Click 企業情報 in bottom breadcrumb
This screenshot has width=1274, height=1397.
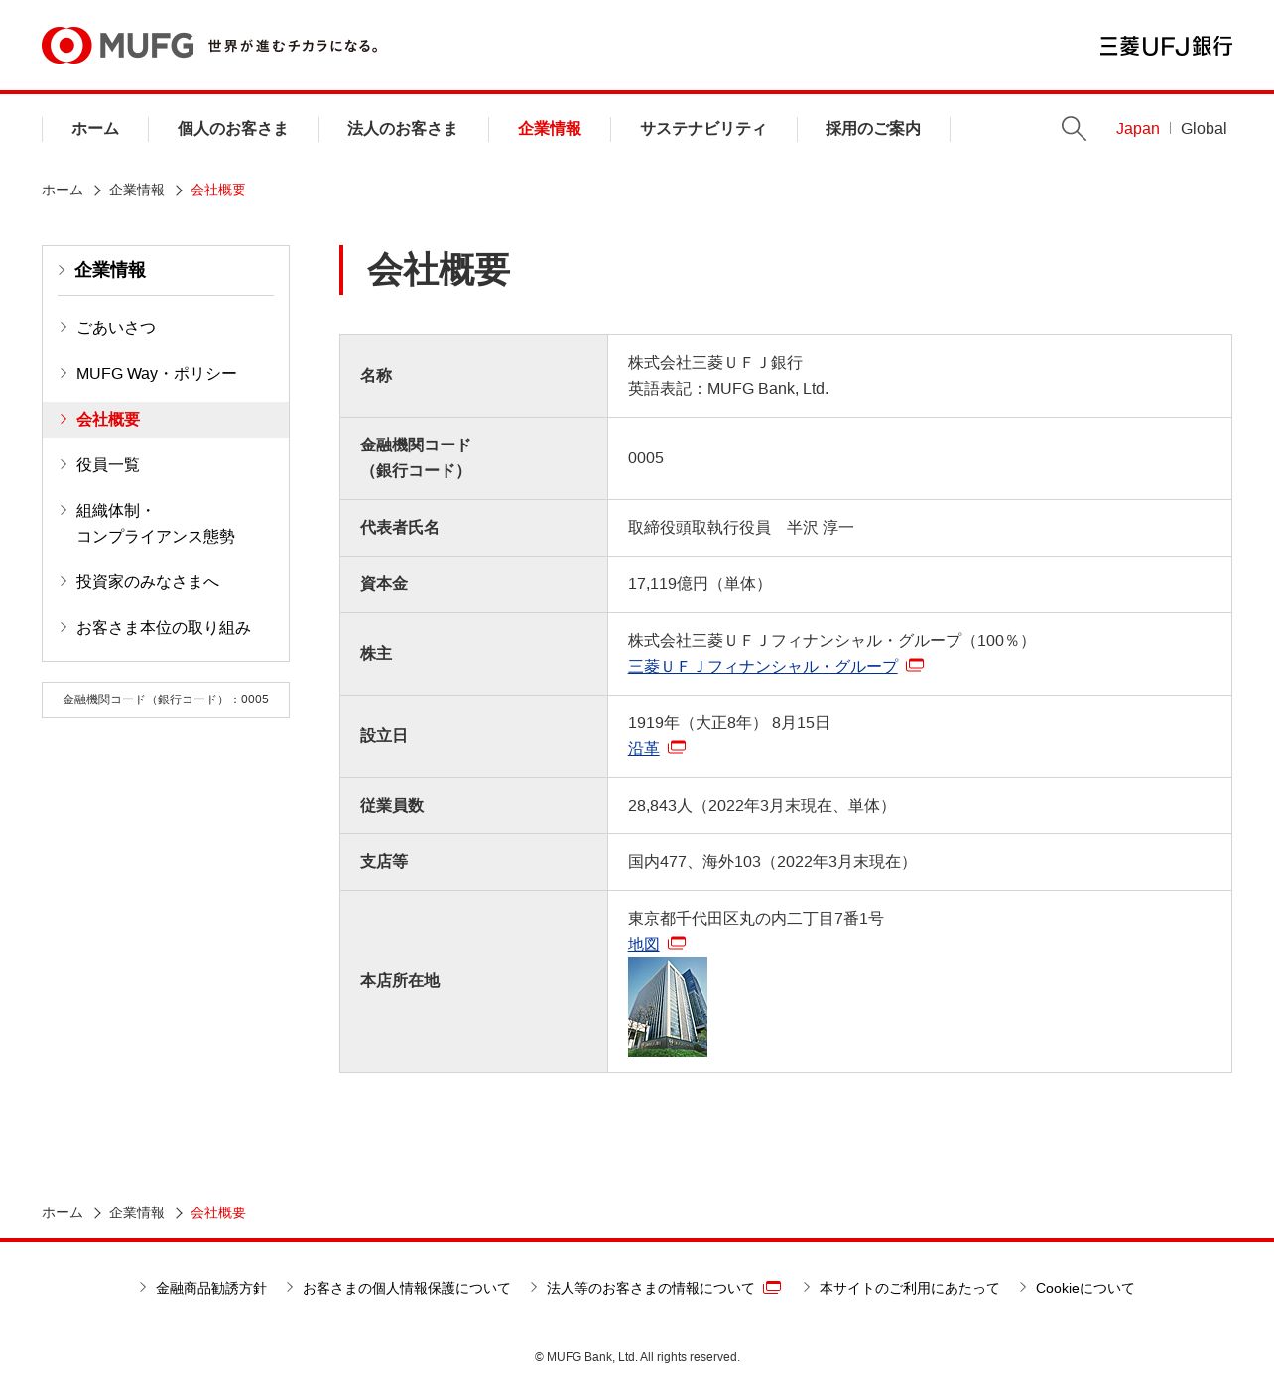[137, 1213]
